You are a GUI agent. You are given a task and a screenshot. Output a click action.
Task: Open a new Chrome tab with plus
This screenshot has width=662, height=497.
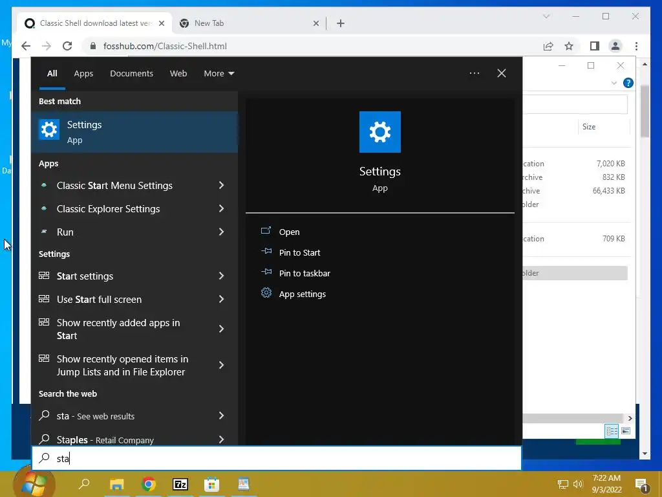click(x=340, y=23)
